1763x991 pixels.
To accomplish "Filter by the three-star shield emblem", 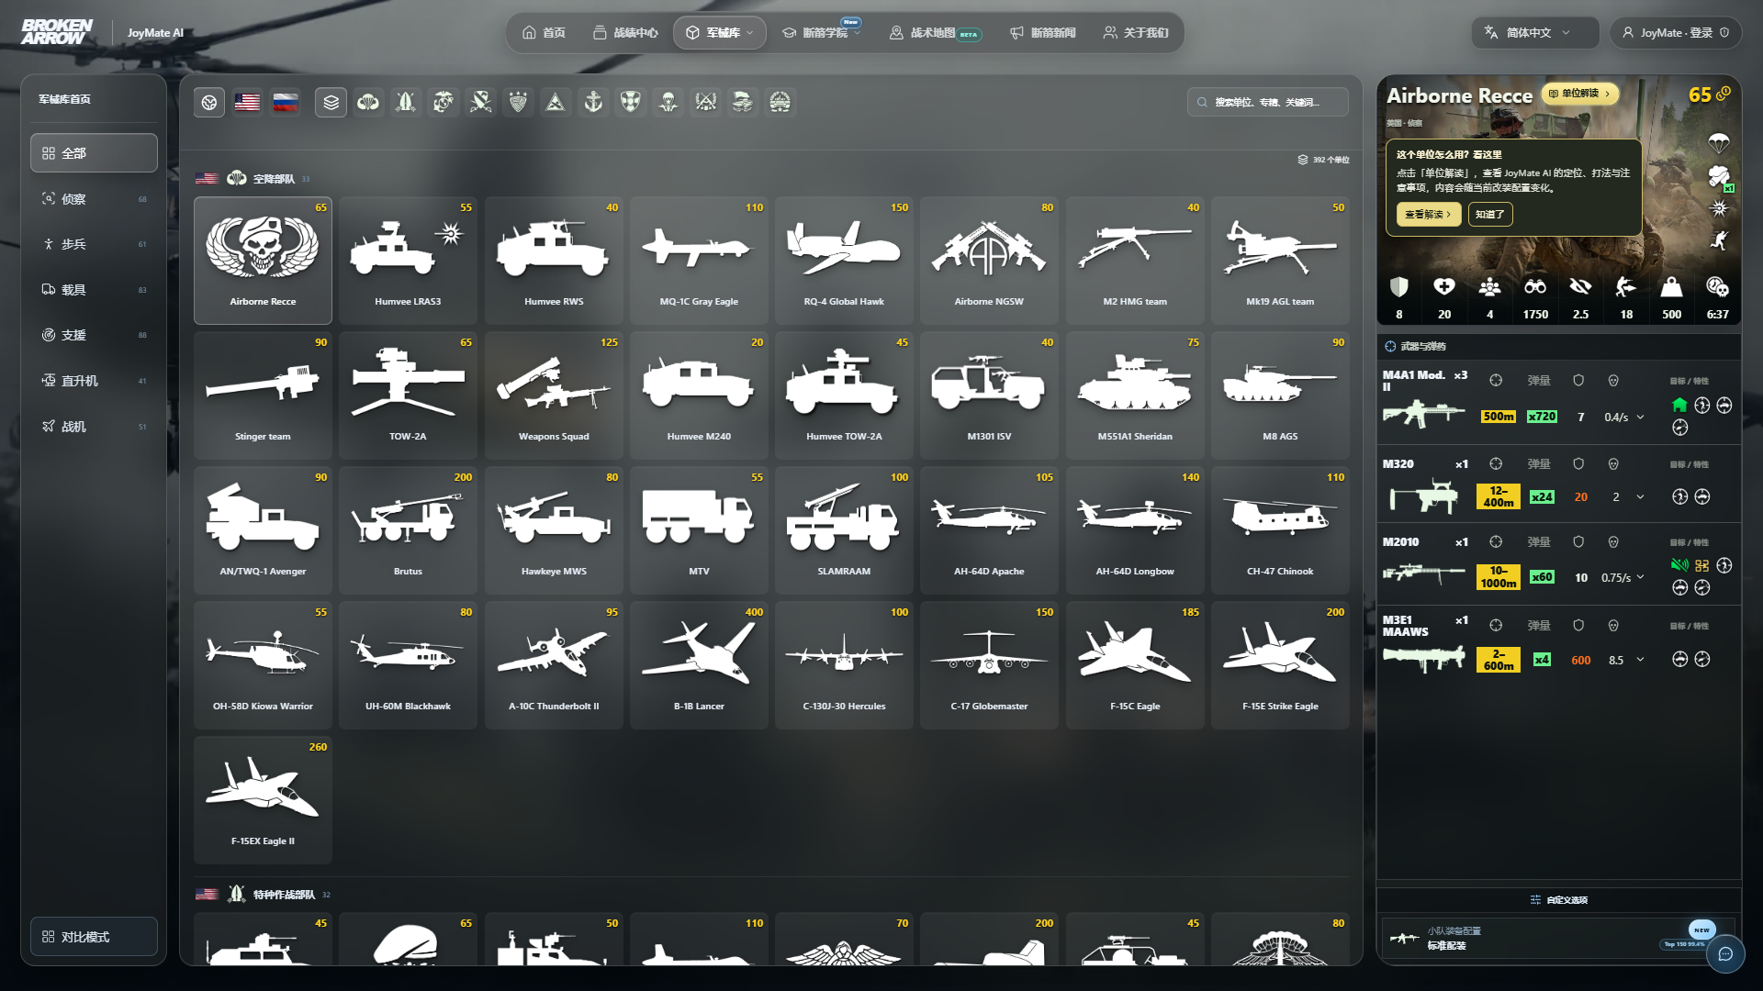I will point(518,102).
